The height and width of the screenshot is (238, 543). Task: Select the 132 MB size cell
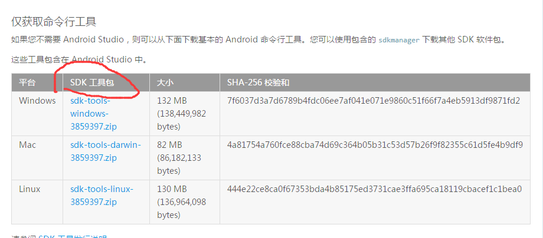click(181, 114)
